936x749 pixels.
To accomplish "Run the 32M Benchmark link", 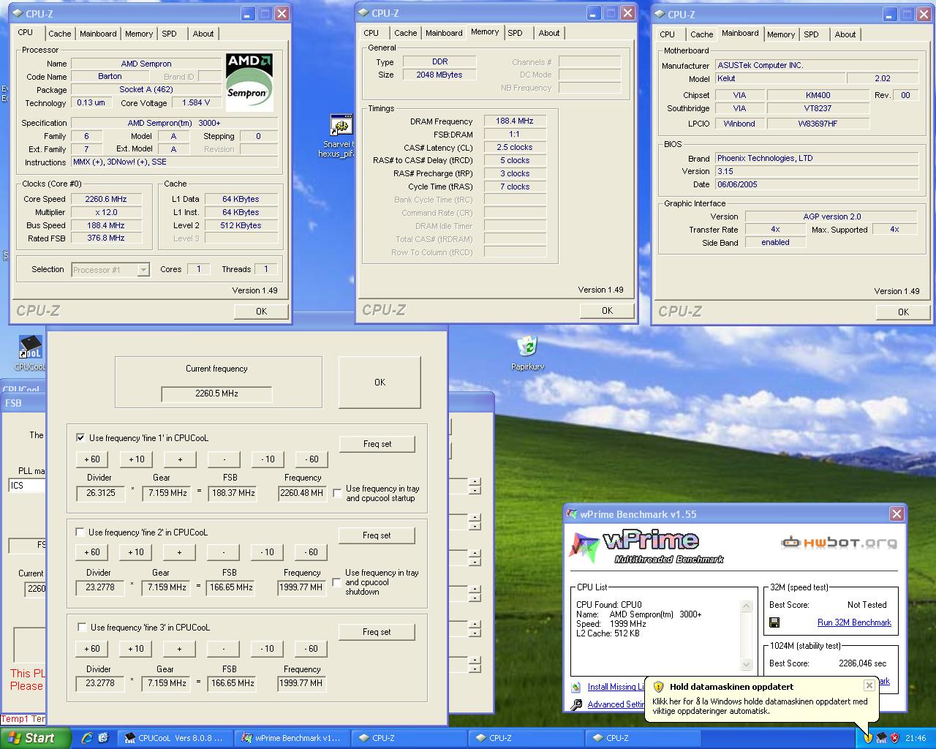I will (854, 622).
